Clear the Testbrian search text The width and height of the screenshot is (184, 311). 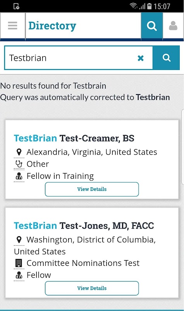[141, 58]
